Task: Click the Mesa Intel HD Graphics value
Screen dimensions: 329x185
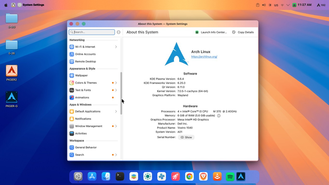Action: [193, 119]
